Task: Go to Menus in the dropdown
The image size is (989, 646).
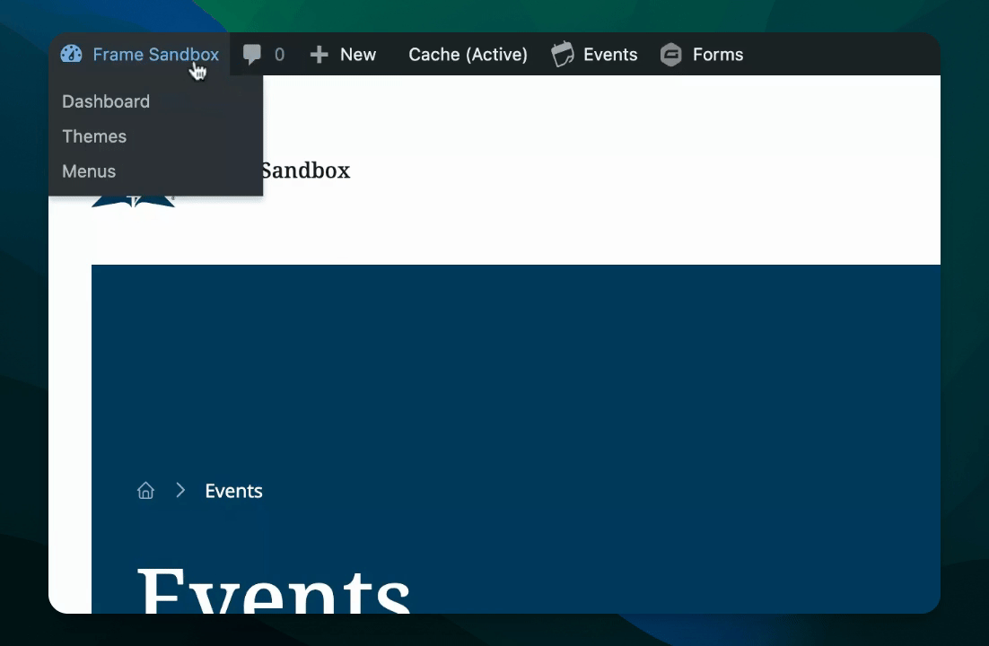Action: tap(89, 171)
